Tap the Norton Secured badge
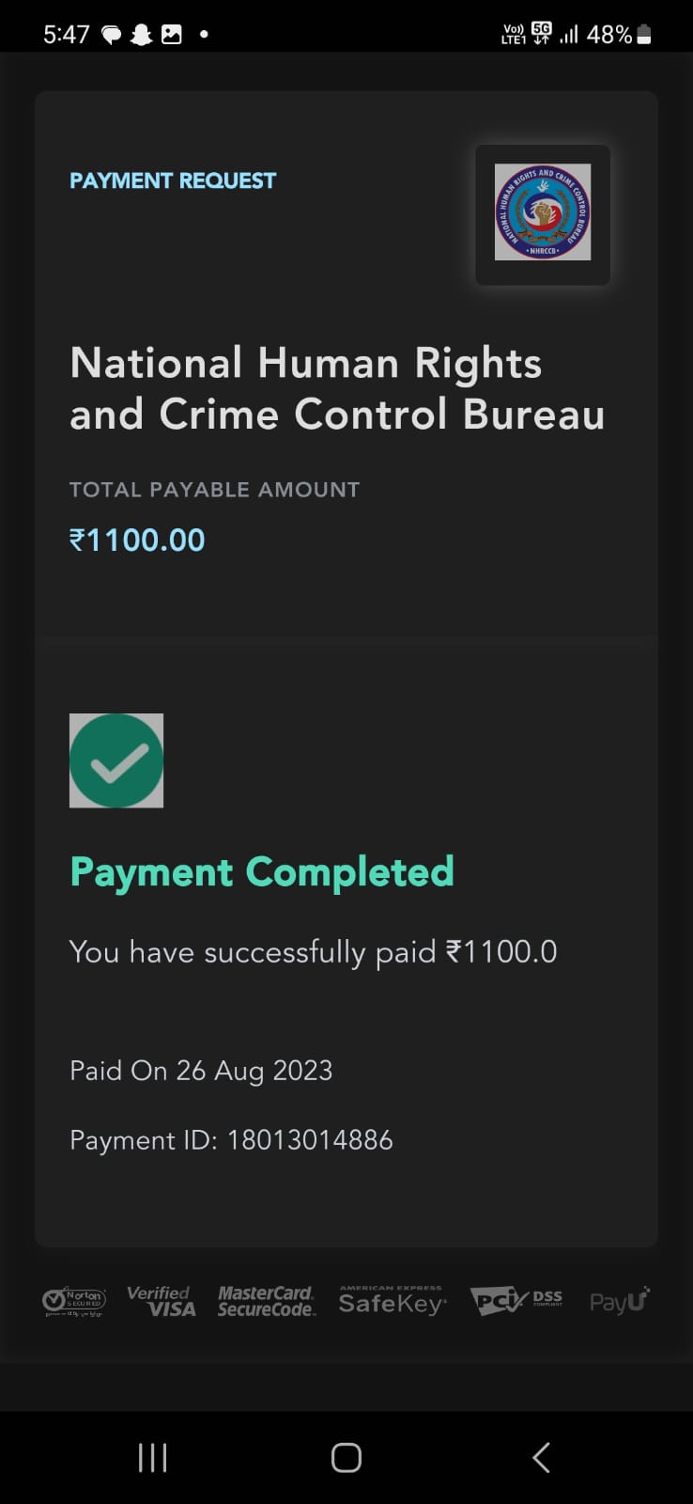Image resolution: width=693 pixels, height=1504 pixels. coord(74,1301)
